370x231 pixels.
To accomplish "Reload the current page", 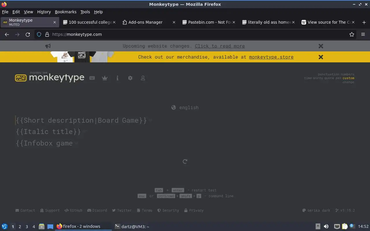I will (x=28, y=34).
